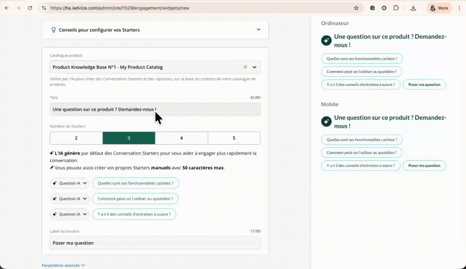Select 5 as number of Starters
Image resolution: width=466 pixels, height=269 pixels.
234,138
